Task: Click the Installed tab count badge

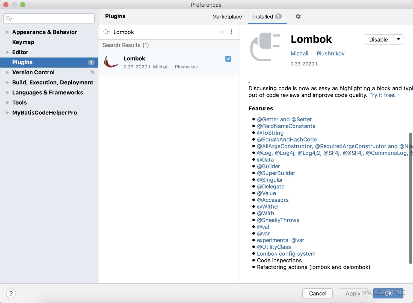Action: (x=278, y=17)
